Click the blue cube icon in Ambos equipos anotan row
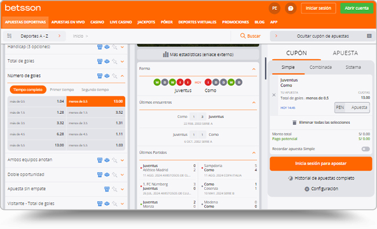This screenshot has width=377, height=229. click(x=107, y=160)
